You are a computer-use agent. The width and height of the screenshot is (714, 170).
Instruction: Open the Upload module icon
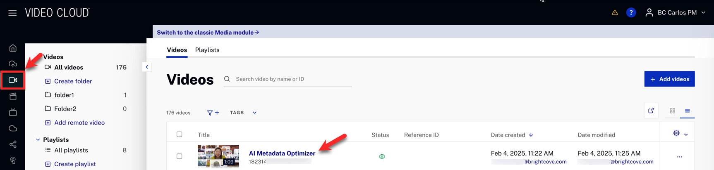13,64
